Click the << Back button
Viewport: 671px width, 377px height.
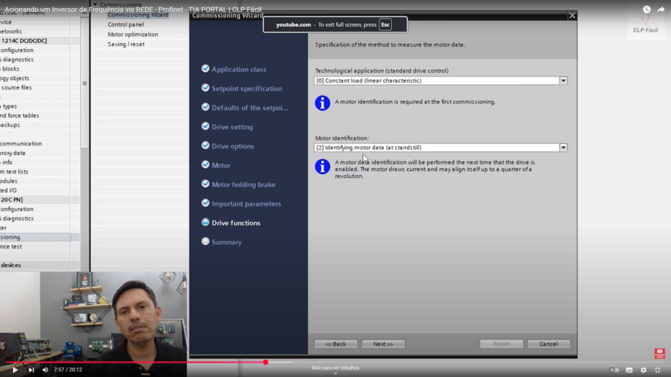pyautogui.click(x=336, y=344)
